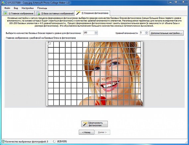Click the spinning progress indicator in status bar
This screenshot has width=189, height=145.
pos(54,141)
